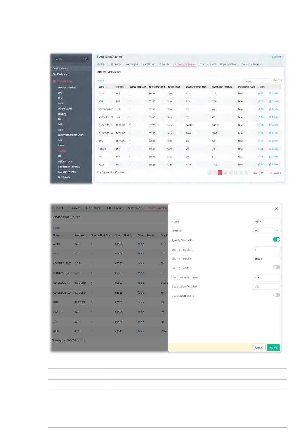This screenshot has height=440, width=299.
Task: Click the magnifier icon in sidebar search
Action: click(86, 60)
